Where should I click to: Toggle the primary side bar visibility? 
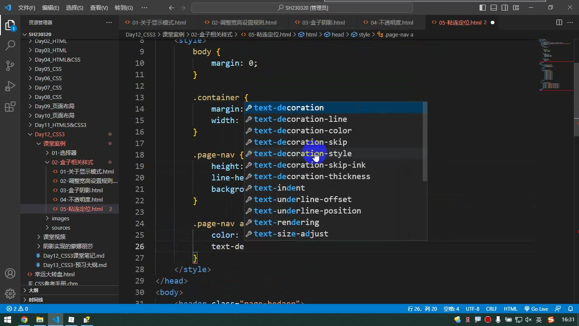(483, 8)
